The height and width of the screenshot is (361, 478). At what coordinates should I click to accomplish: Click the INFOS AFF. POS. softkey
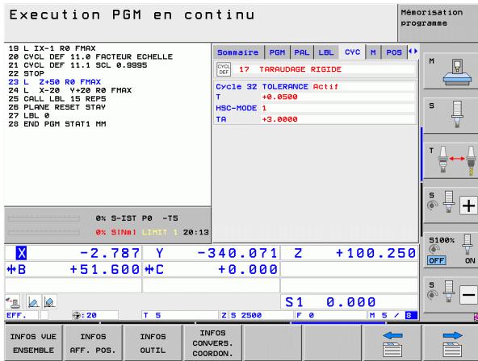point(93,342)
